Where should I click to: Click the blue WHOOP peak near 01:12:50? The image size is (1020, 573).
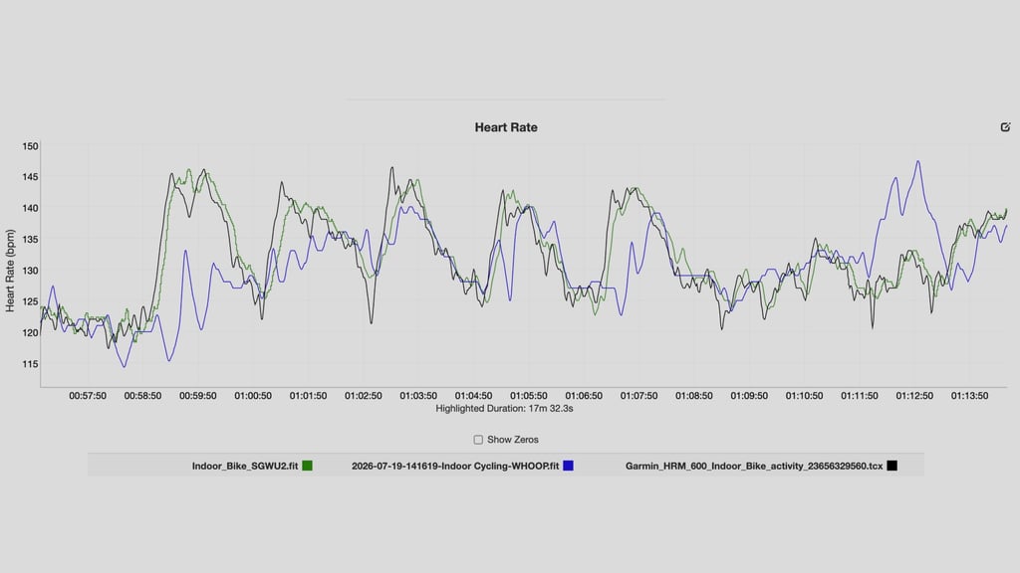click(917, 162)
